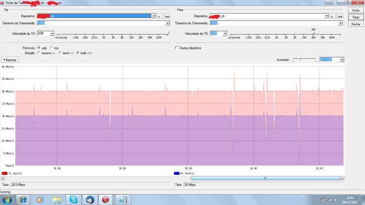Image resolution: width=365 pixels, height=205 pixels.
Task: Open the Windows Start menu
Action: (x=7, y=200)
